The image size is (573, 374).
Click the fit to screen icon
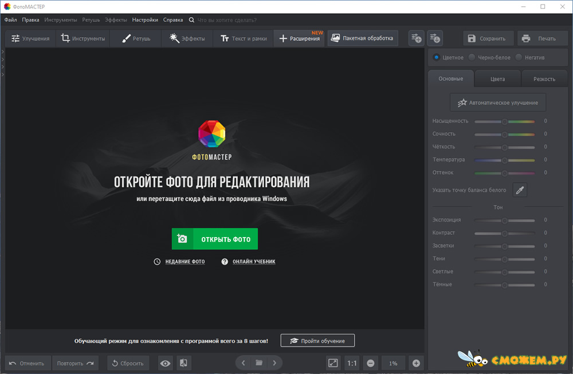(x=333, y=363)
